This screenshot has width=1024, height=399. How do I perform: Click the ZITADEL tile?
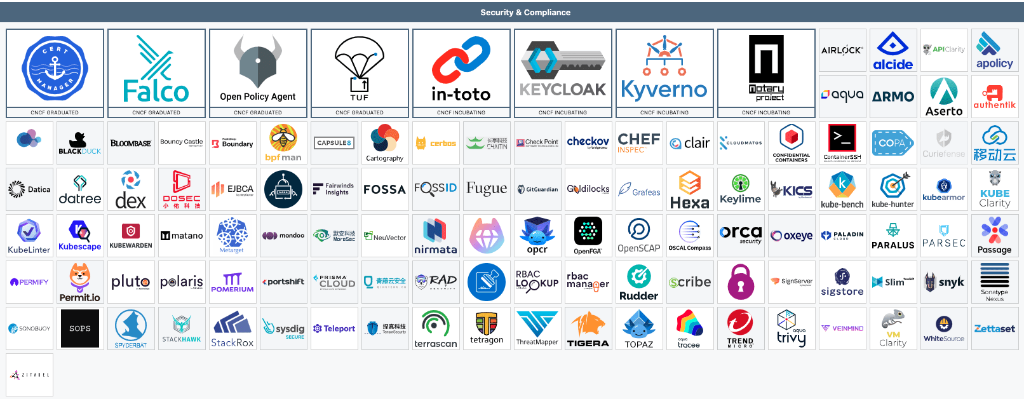point(29,375)
